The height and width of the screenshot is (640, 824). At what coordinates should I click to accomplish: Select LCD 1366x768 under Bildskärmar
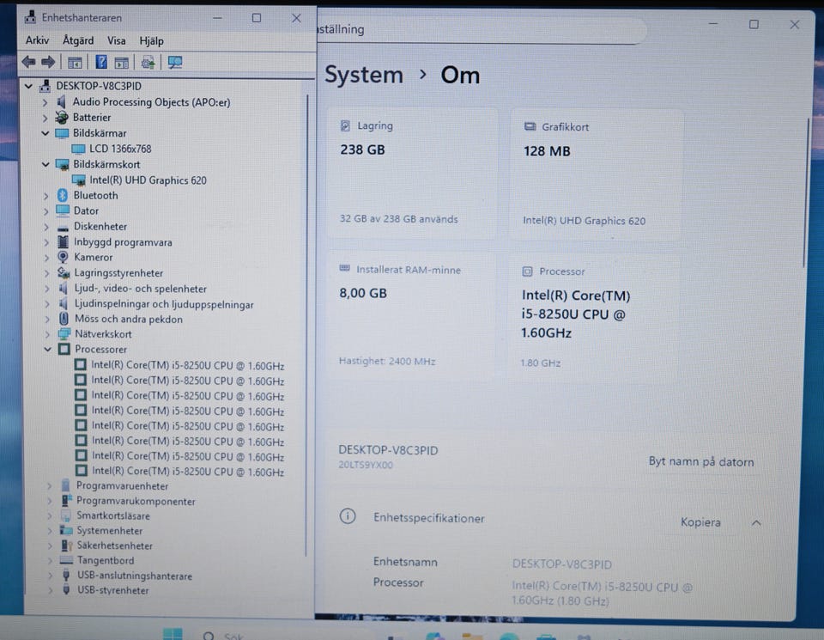click(x=120, y=149)
